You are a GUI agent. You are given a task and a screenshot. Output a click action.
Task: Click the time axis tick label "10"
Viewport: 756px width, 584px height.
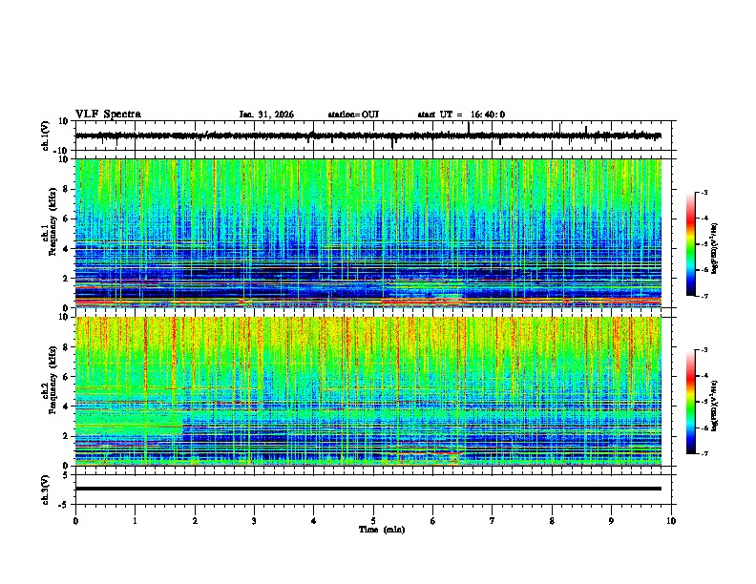point(671,521)
